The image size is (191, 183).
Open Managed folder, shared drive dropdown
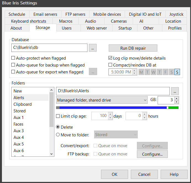102,100
